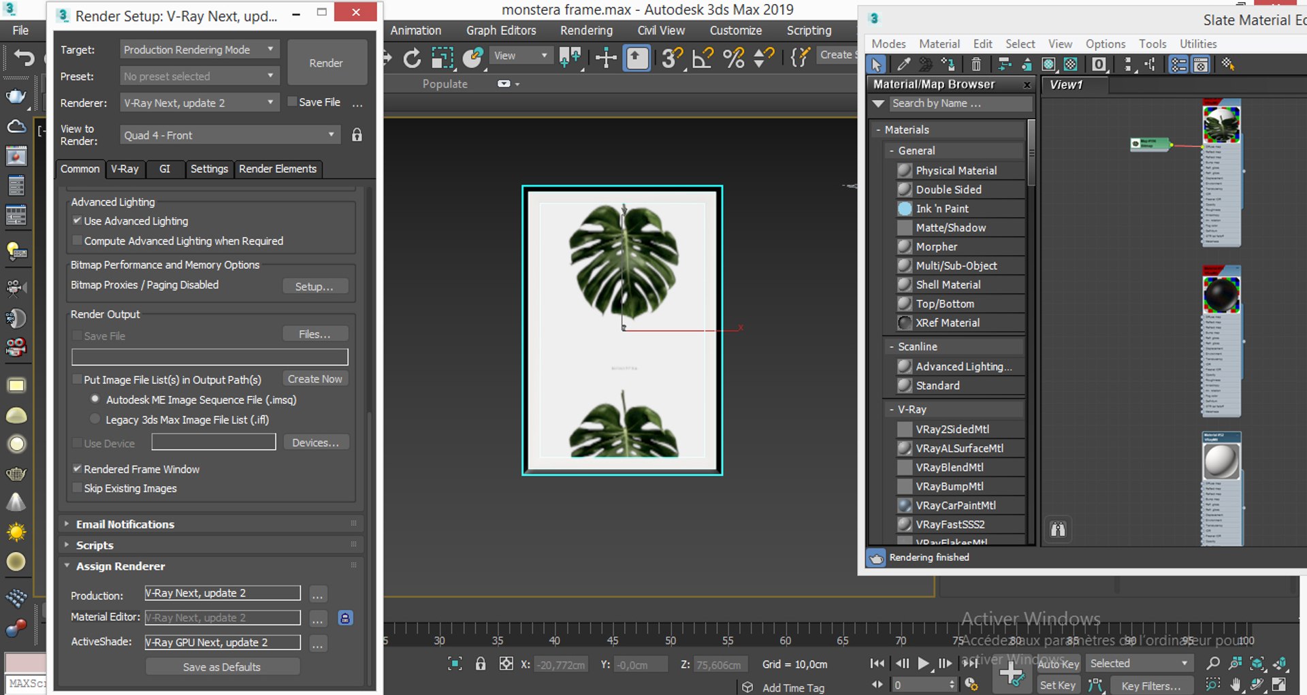The image size is (1307, 695).
Task: Open the Graph Editors menu
Action: [501, 31]
